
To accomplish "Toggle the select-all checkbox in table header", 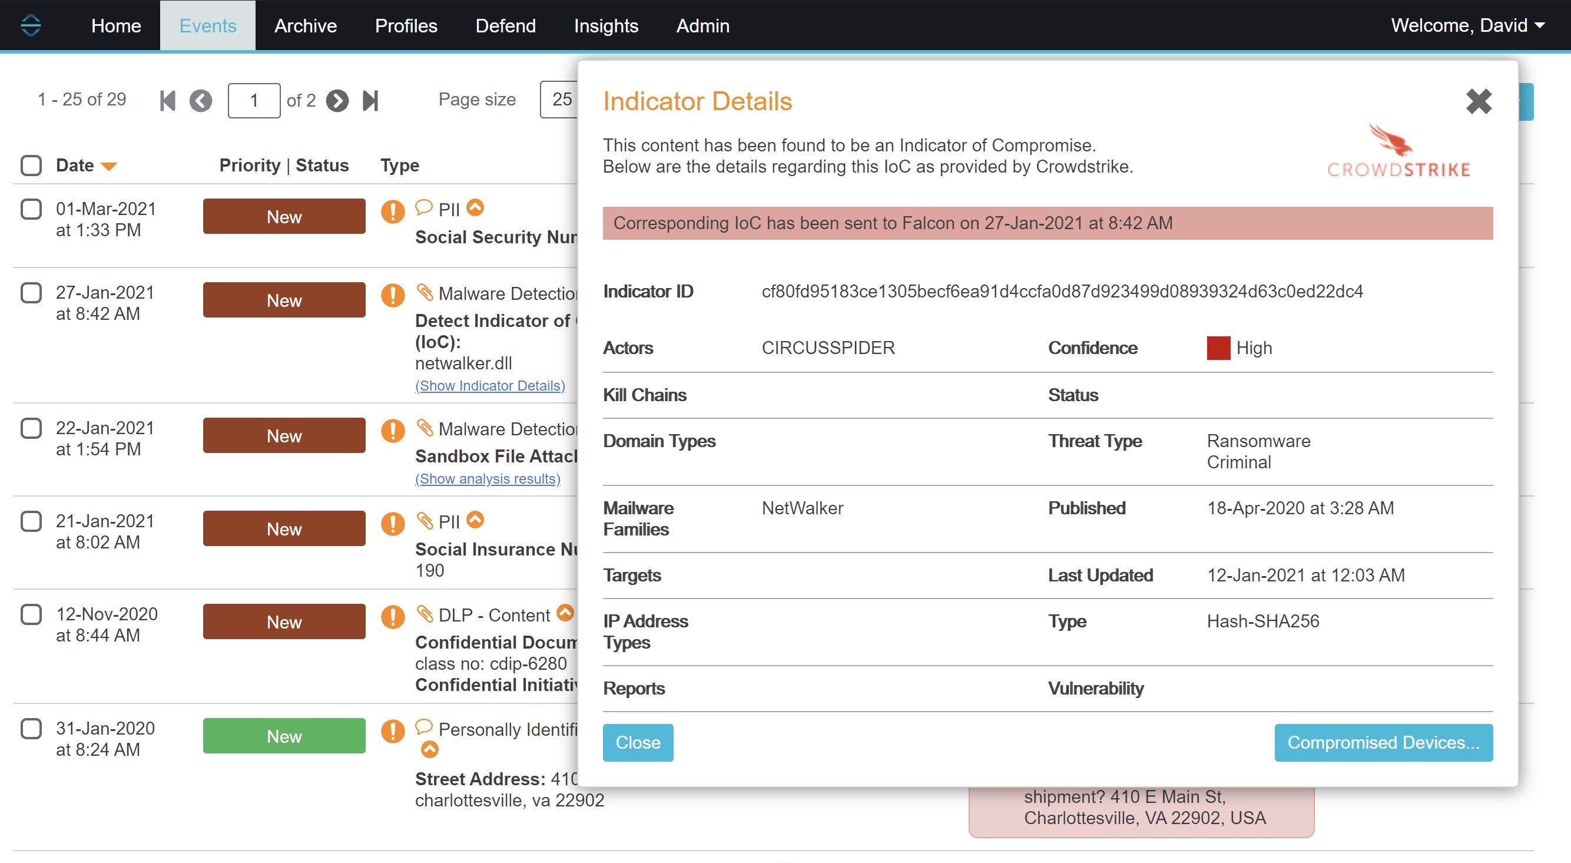I will (32, 165).
